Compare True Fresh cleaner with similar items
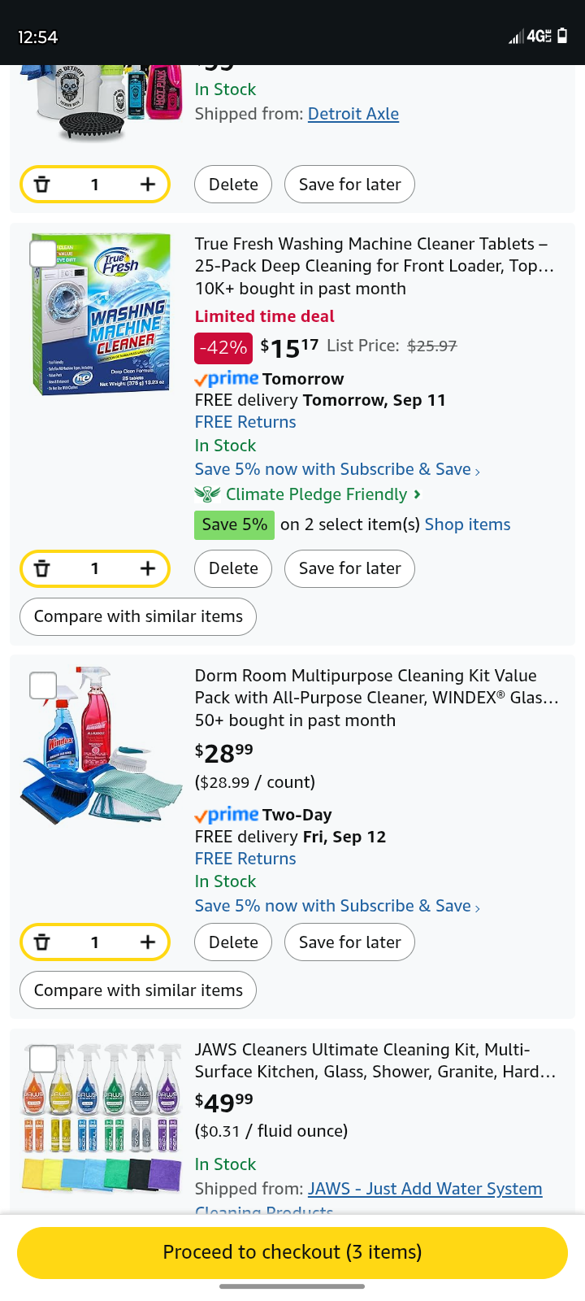Image resolution: width=585 pixels, height=1301 pixels. (138, 616)
